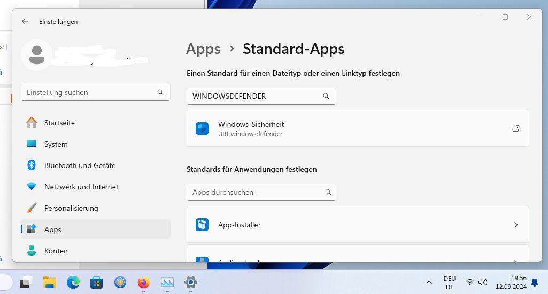Image resolution: width=548 pixels, height=294 pixels.
Task: Open File Explorer from the taskbar
Action: coord(50,282)
